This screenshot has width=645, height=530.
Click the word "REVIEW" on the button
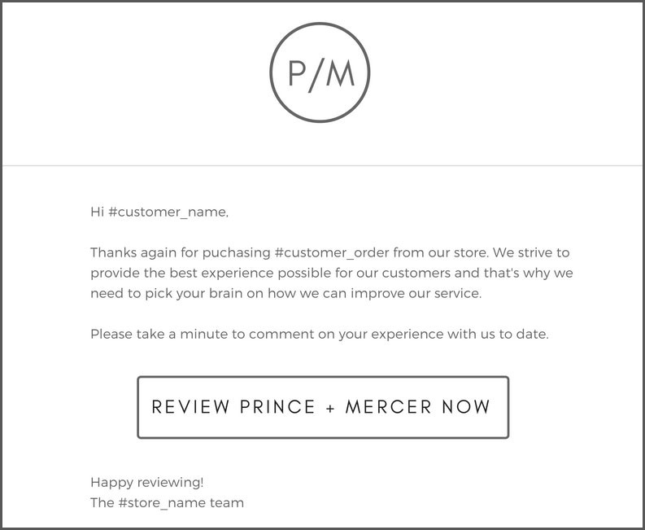(190, 406)
